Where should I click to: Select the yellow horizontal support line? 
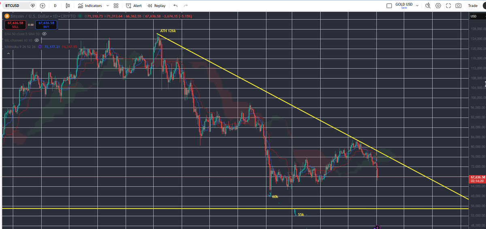(235, 208)
